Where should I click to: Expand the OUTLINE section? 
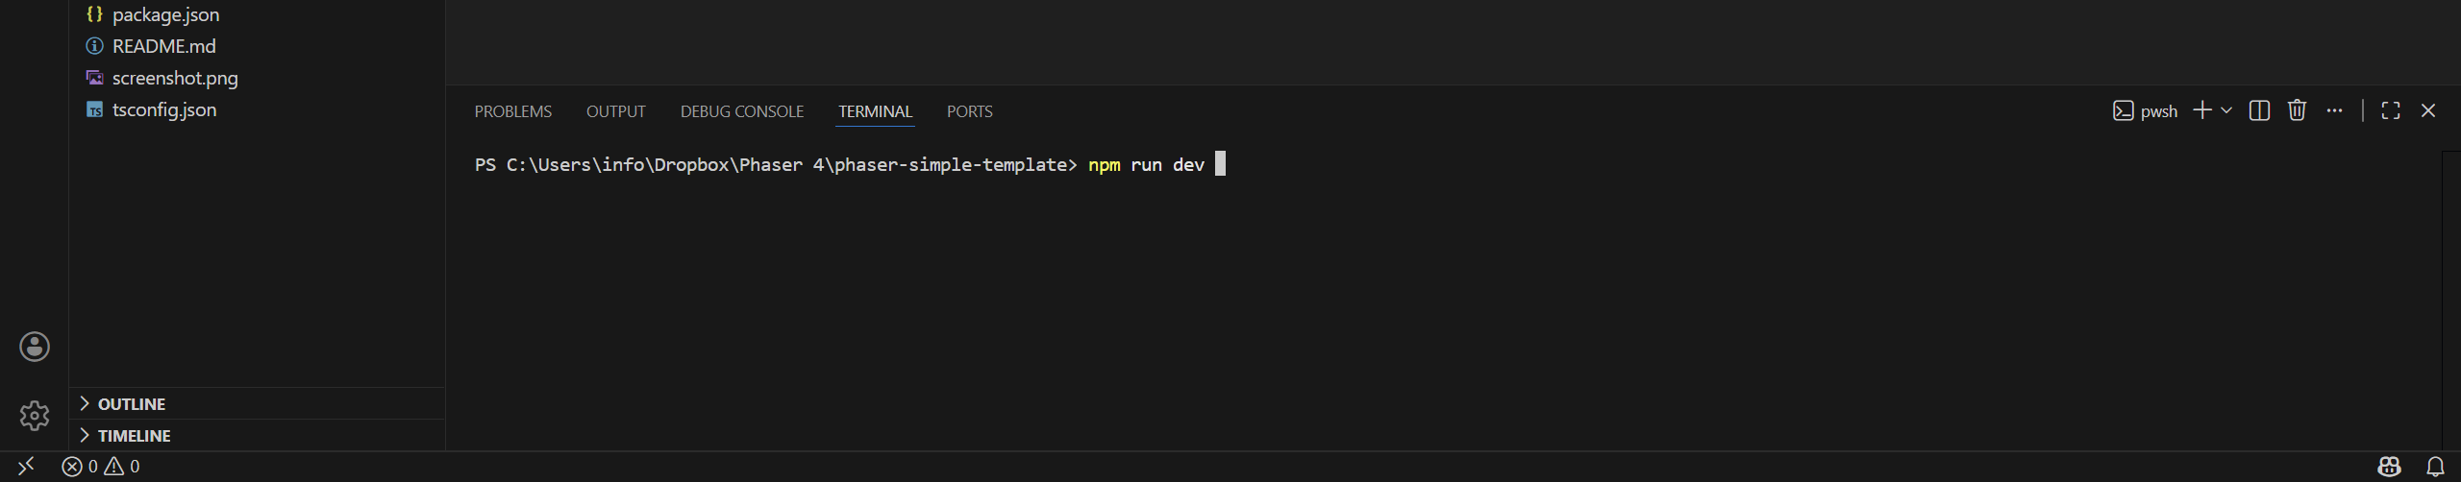point(132,404)
